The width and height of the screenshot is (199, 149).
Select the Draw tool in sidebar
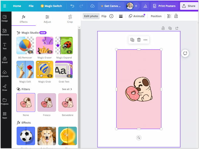point(5,87)
